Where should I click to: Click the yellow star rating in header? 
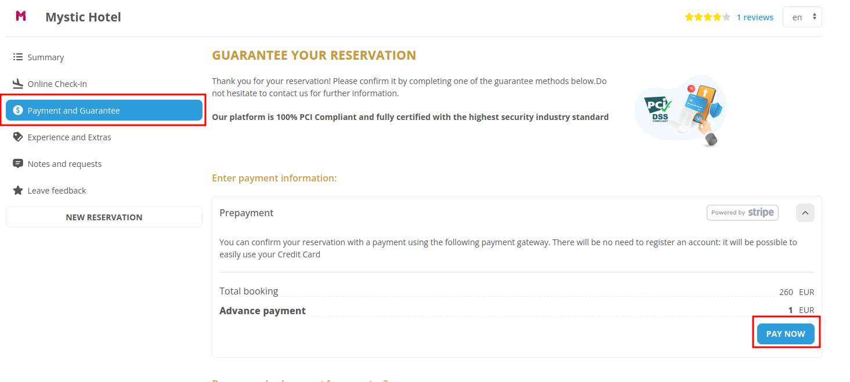point(707,17)
